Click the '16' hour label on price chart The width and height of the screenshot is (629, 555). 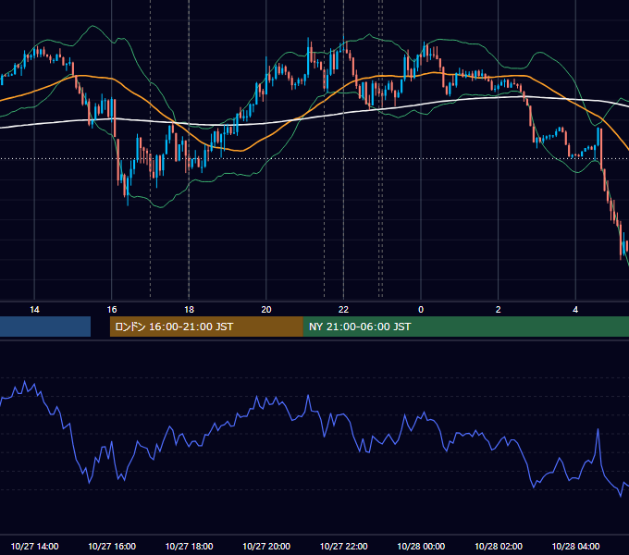[x=112, y=309]
